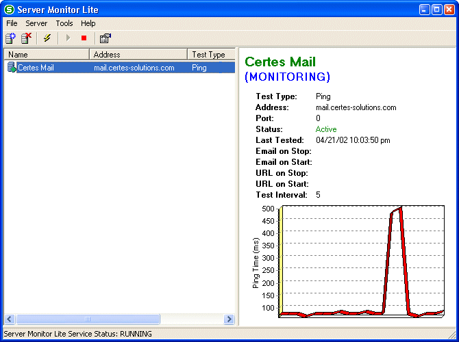This screenshot has width=459, height=342.
Task: Close the Server Monitor Lite window
Action: (x=449, y=10)
